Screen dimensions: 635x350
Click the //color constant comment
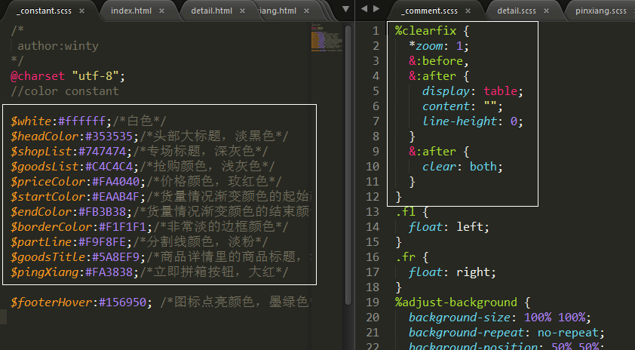[65, 91]
